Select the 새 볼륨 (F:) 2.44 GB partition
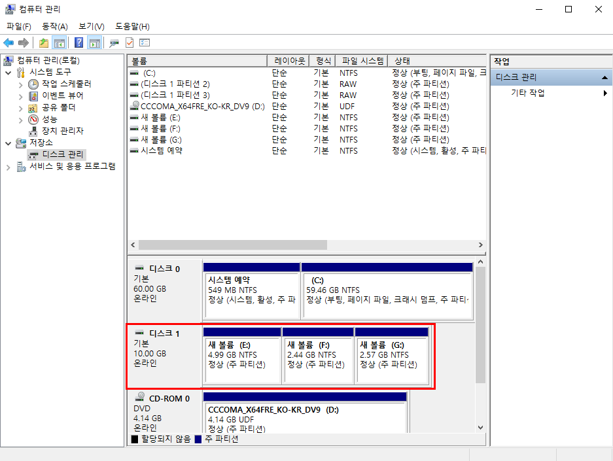This screenshot has width=613, height=461. point(318,356)
